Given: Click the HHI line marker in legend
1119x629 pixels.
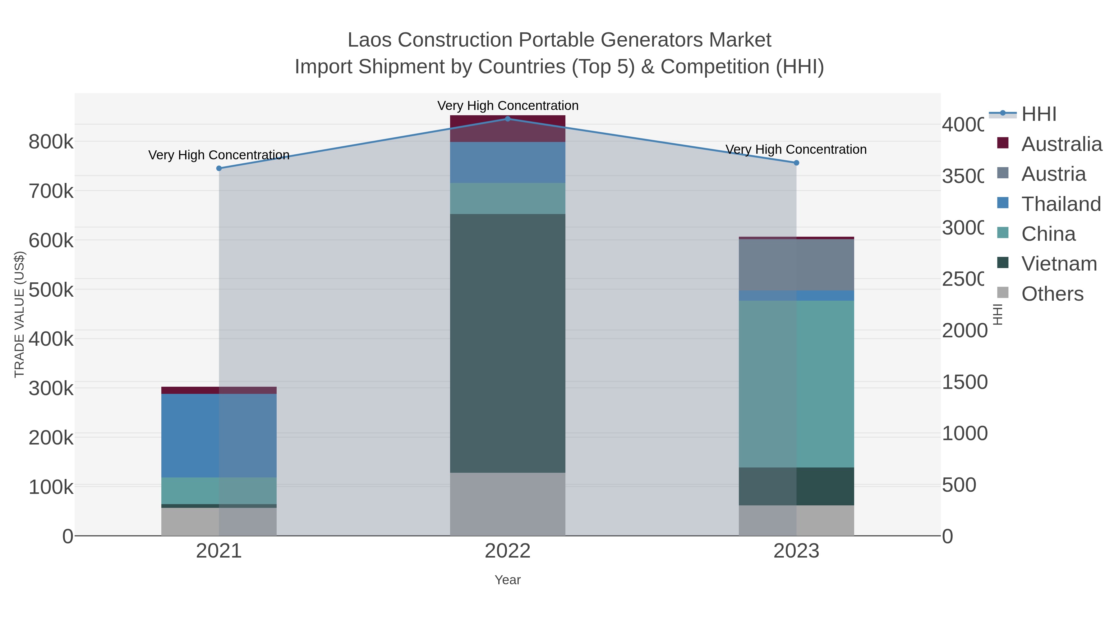Looking at the screenshot, I should pos(1002,113).
